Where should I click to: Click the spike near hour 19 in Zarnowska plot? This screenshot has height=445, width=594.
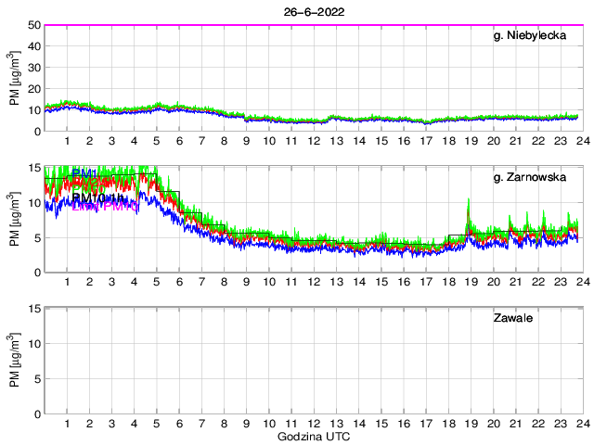469,201
